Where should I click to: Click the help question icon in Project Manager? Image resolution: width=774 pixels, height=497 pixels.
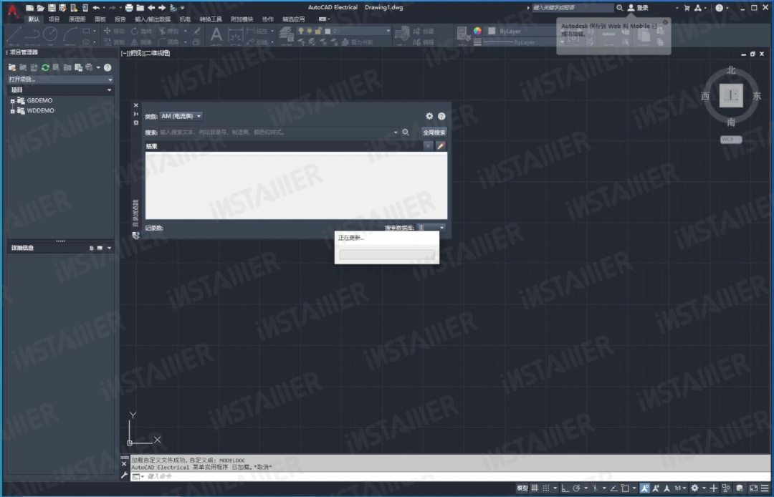pyautogui.click(x=107, y=67)
